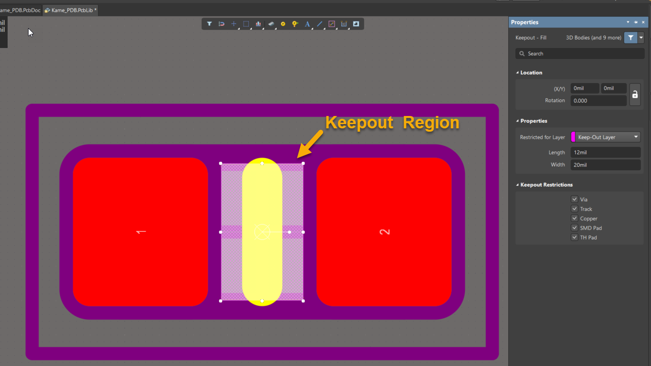Image resolution: width=651 pixels, height=366 pixels.
Task: Choose the rectangular selection tool
Action: coord(246,24)
